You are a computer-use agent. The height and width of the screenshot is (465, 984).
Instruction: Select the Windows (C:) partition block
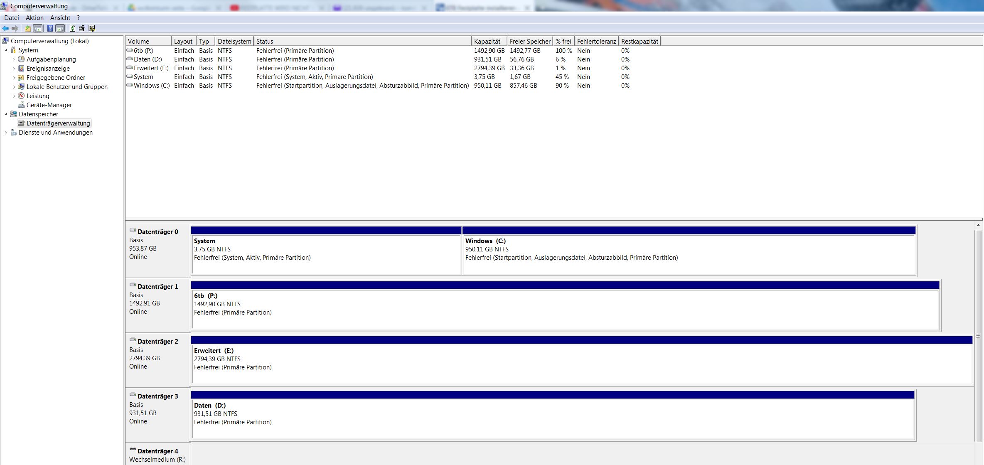click(689, 253)
